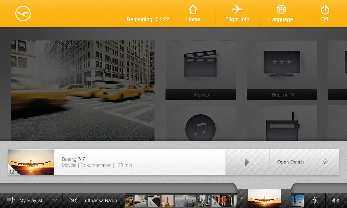Click Open Details for Boeing 747
This screenshot has height=208, width=347.
(x=291, y=162)
